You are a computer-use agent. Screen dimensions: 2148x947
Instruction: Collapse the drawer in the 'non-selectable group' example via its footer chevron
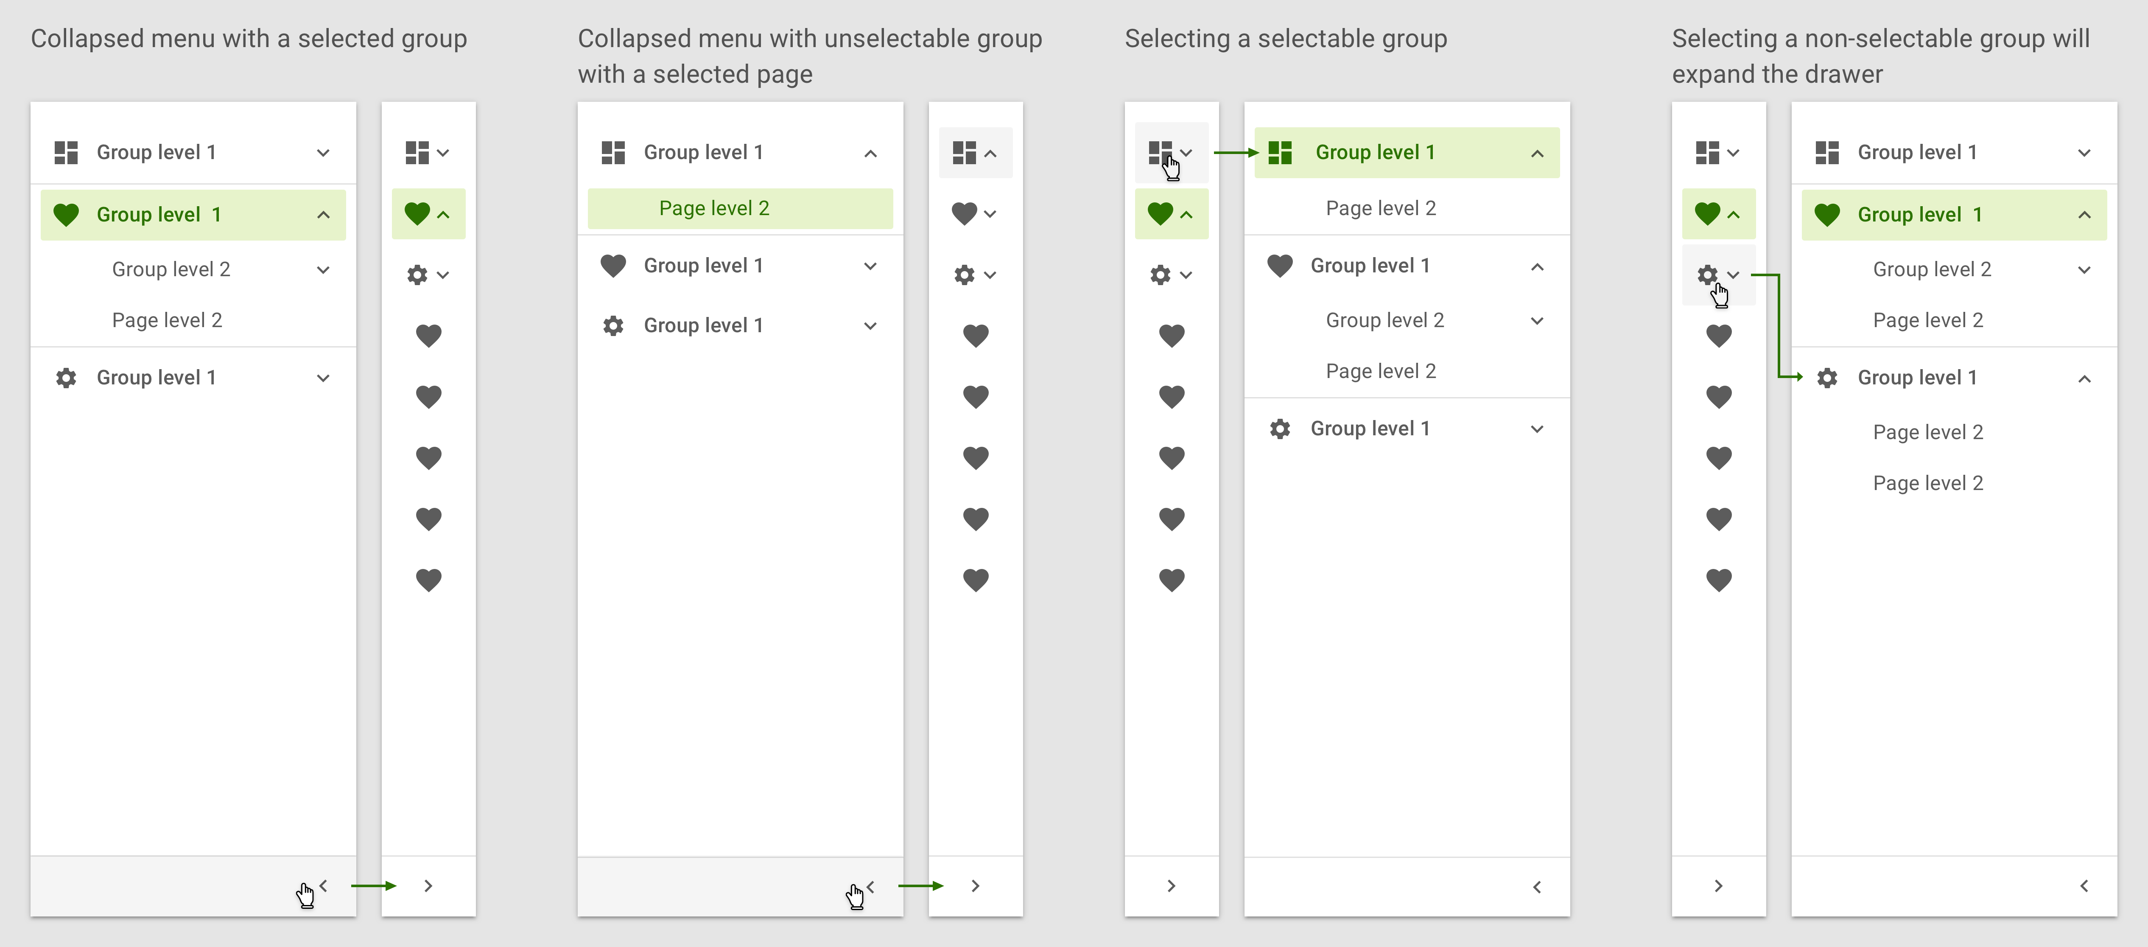2084,886
